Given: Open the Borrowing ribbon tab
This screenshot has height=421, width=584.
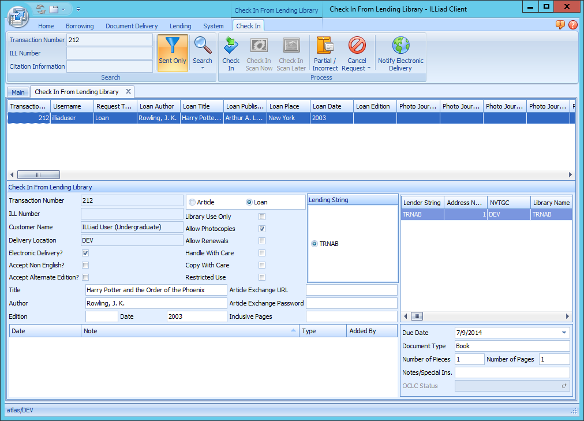Looking at the screenshot, I should click(x=80, y=26).
